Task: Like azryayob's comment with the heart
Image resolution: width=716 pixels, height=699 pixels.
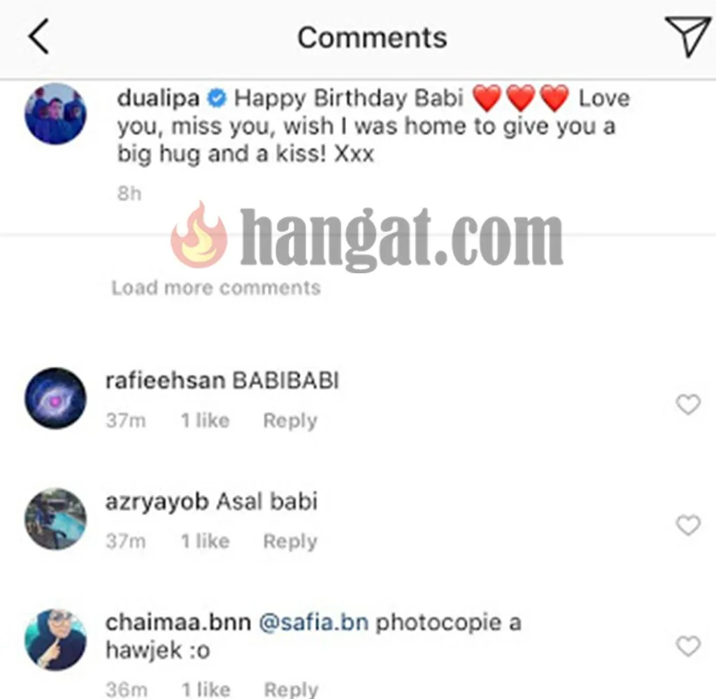Action: click(688, 525)
